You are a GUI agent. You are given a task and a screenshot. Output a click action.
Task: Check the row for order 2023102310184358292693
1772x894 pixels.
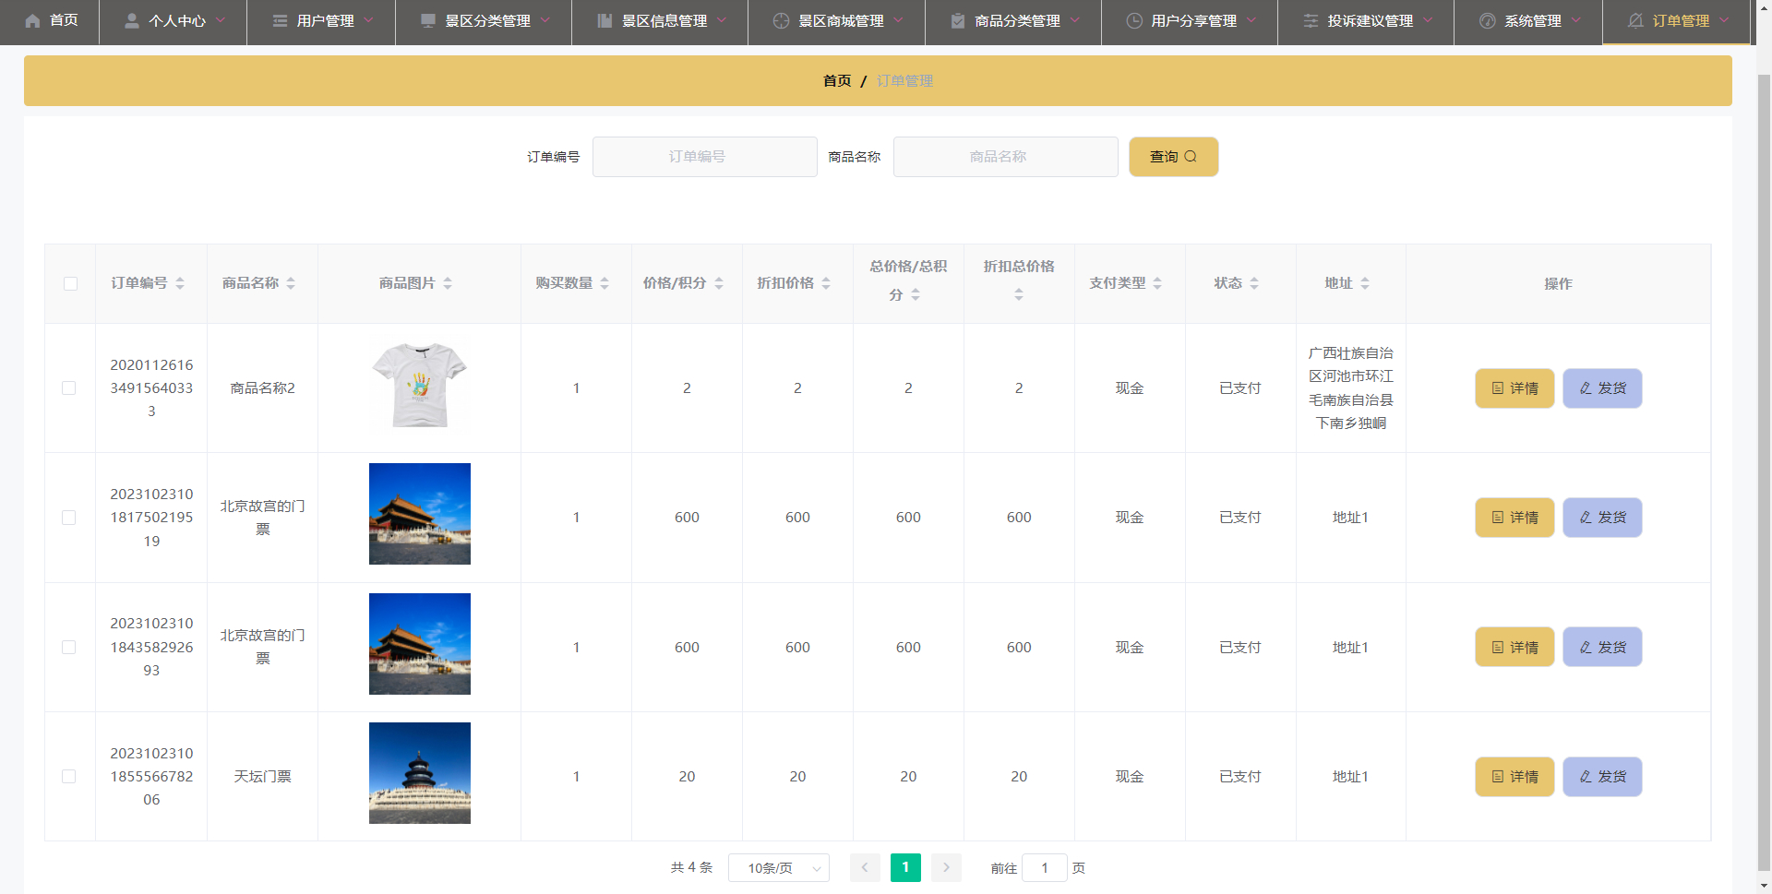pyautogui.click(x=69, y=647)
